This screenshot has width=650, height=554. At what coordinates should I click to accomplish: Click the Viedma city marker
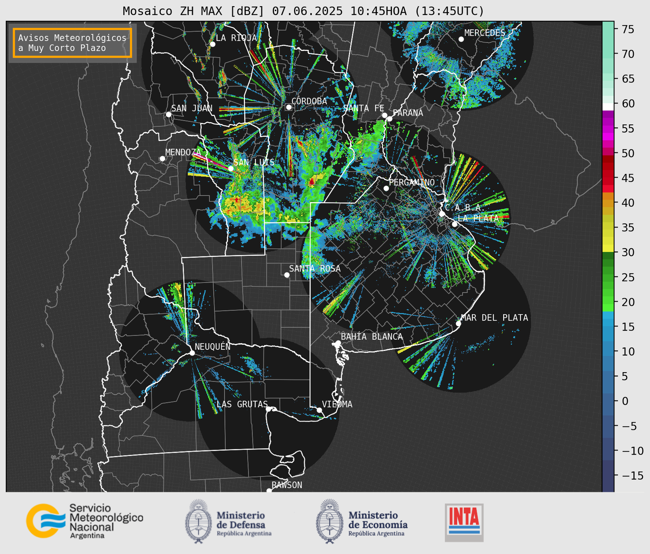pos(319,410)
